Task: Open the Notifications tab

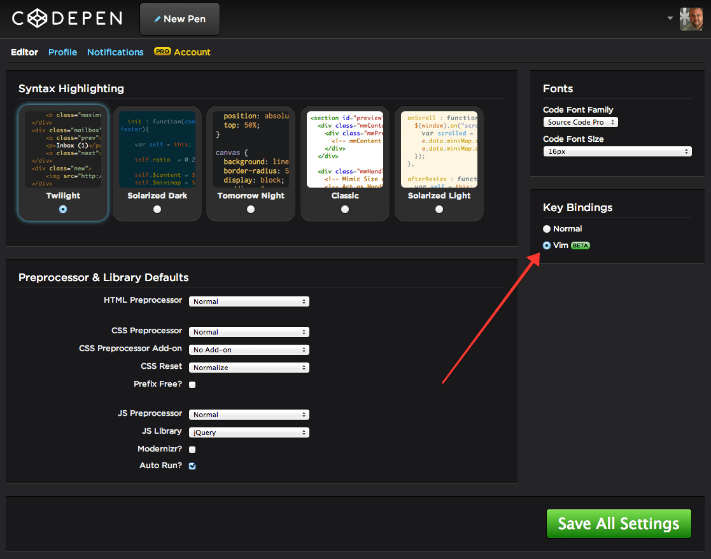Action: pos(115,52)
